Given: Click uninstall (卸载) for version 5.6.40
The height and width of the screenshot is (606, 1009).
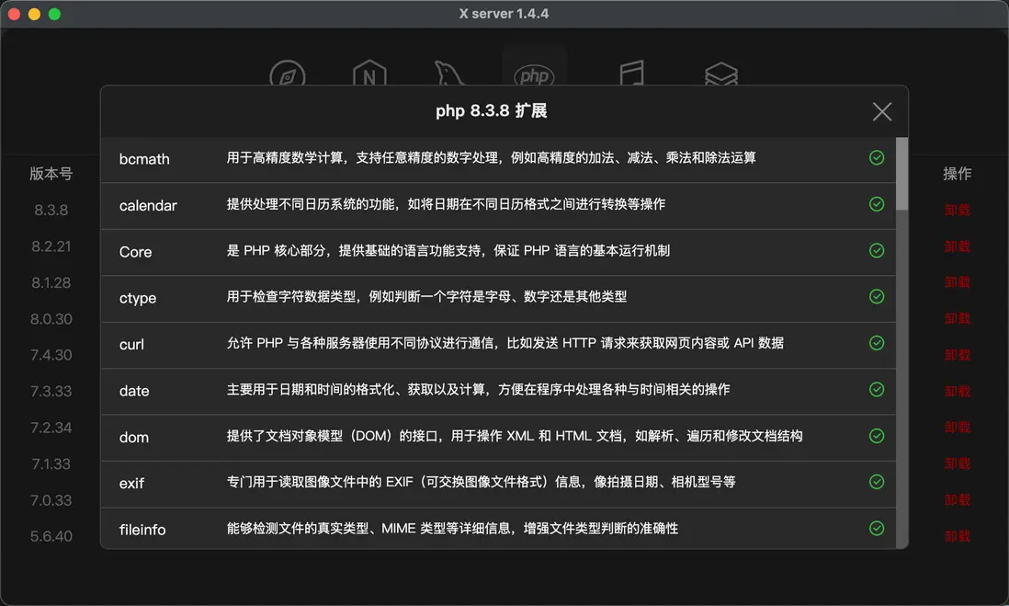Looking at the screenshot, I should tap(957, 536).
